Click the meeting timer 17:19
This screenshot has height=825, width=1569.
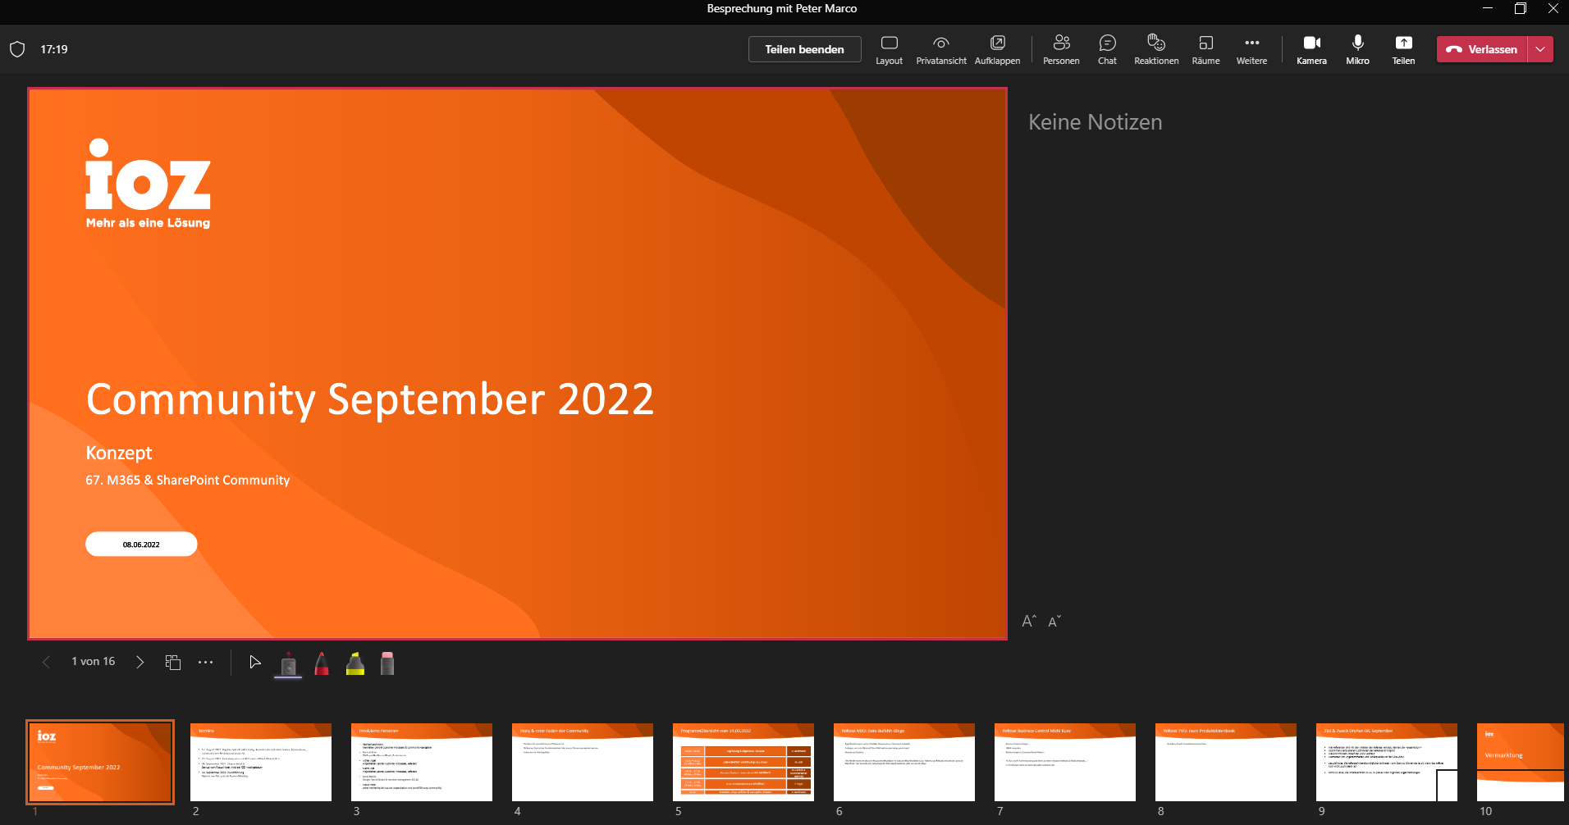coord(54,49)
